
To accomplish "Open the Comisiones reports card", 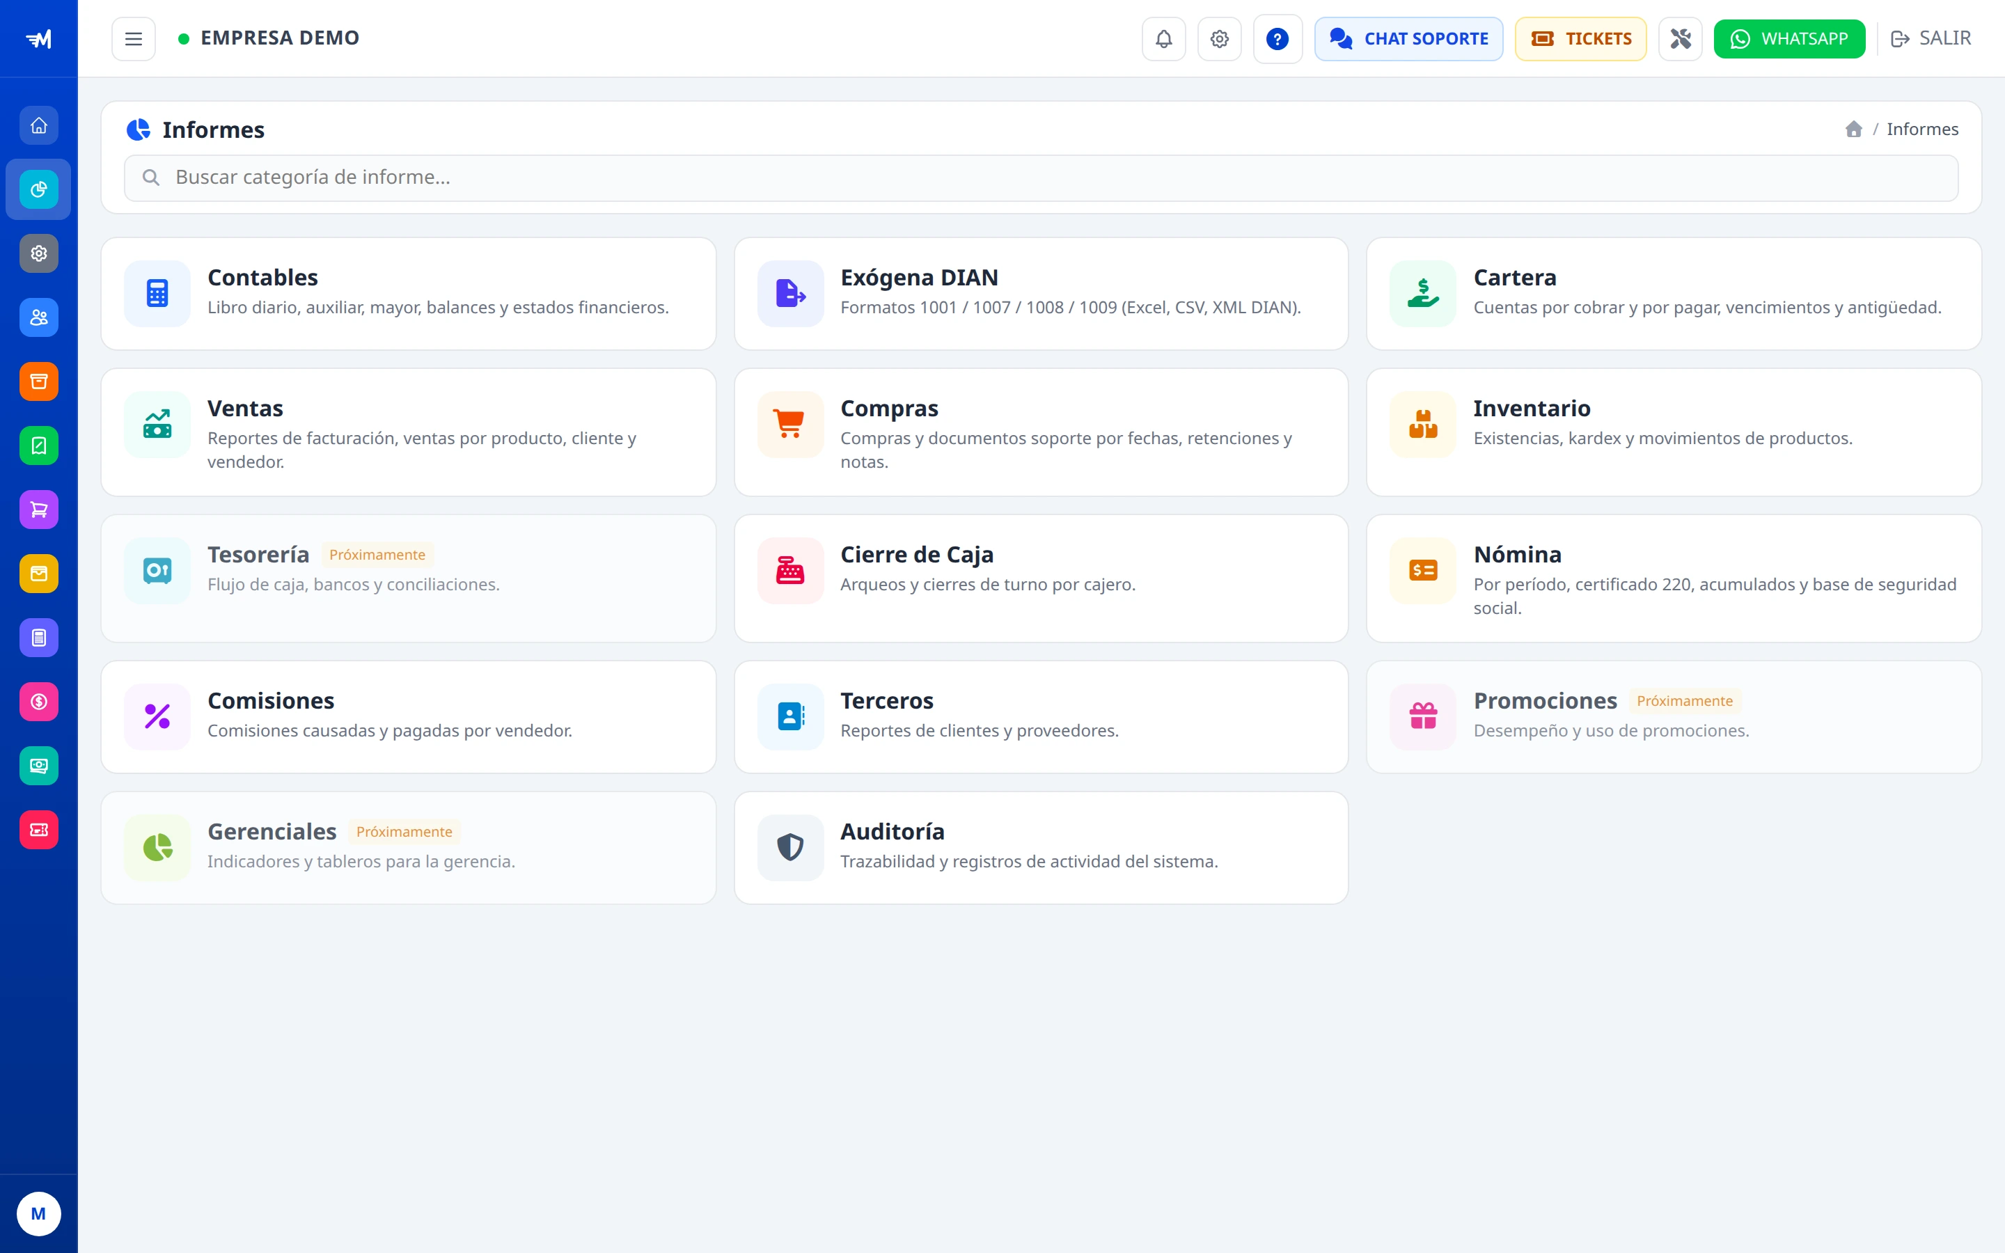I will tap(409, 717).
